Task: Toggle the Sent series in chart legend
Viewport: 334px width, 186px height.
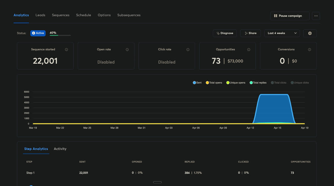Action: pyautogui.click(x=197, y=83)
